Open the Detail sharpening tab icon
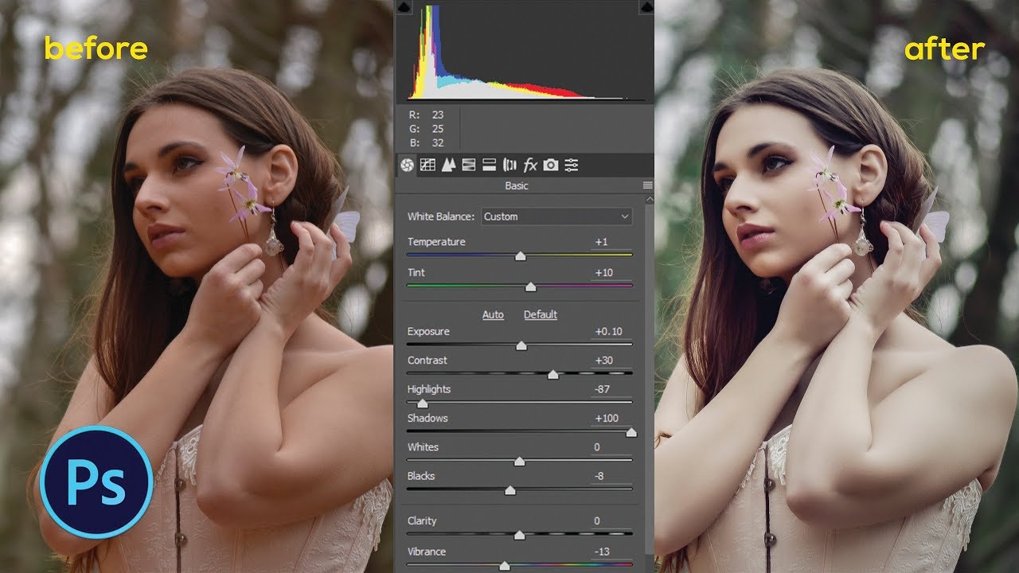 [x=448, y=165]
